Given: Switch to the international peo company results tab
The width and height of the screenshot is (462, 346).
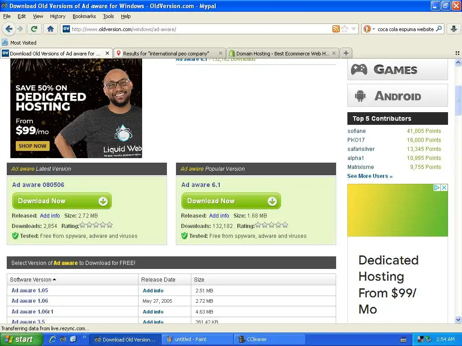Looking at the screenshot, I should pos(166,54).
